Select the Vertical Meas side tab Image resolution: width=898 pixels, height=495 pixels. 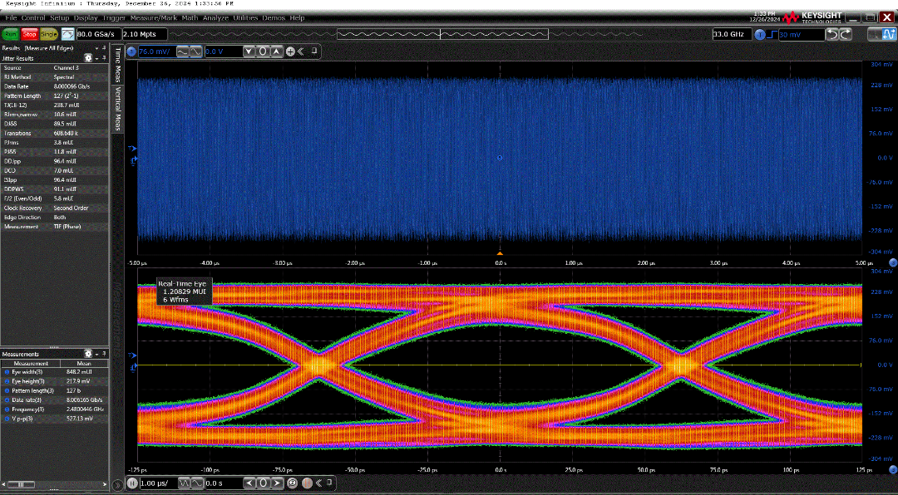[118, 109]
